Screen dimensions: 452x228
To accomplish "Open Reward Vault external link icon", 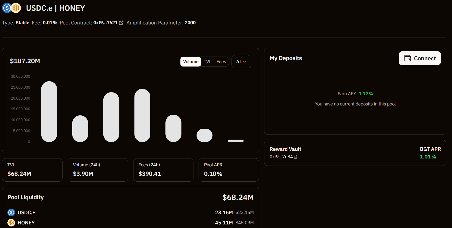I will pos(296,157).
